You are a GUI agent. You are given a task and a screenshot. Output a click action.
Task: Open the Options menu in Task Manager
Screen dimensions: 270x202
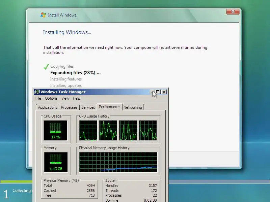(51, 98)
